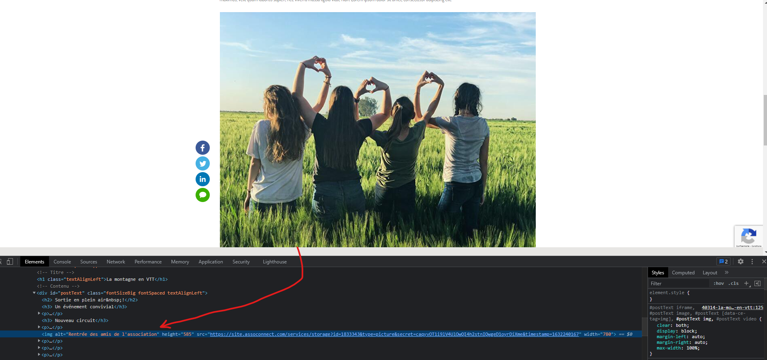Show more Styles pane tabs with the chevron

pos(727,273)
